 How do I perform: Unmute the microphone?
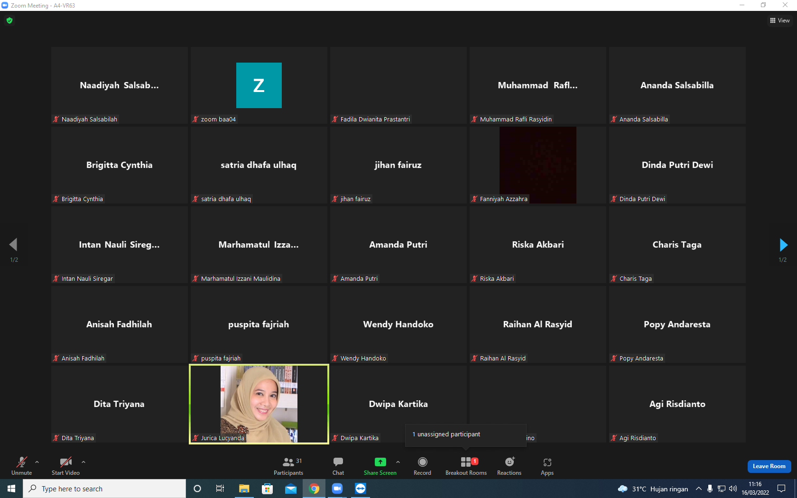22,466
